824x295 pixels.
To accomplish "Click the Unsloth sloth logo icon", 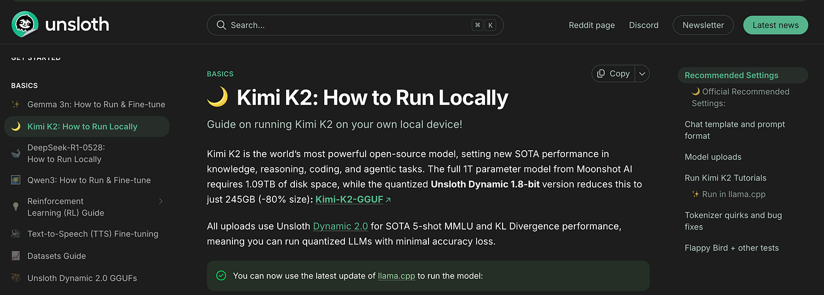I will [x=25, y=25].
